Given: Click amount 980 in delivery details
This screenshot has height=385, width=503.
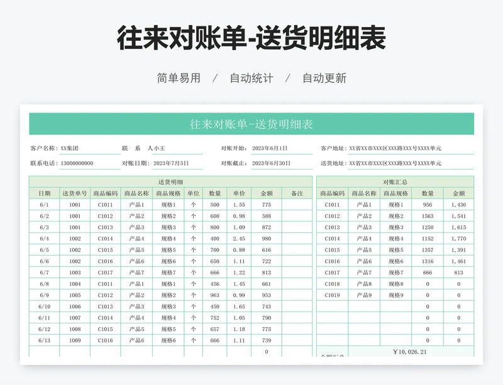Looking at the screenshot, I should (267, 239).
